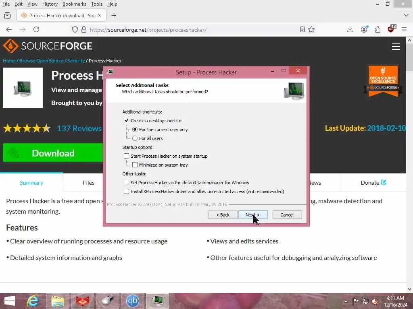Click the address bar URL field
This screenshot has height=309, width=413.
[x=194, y=30]
